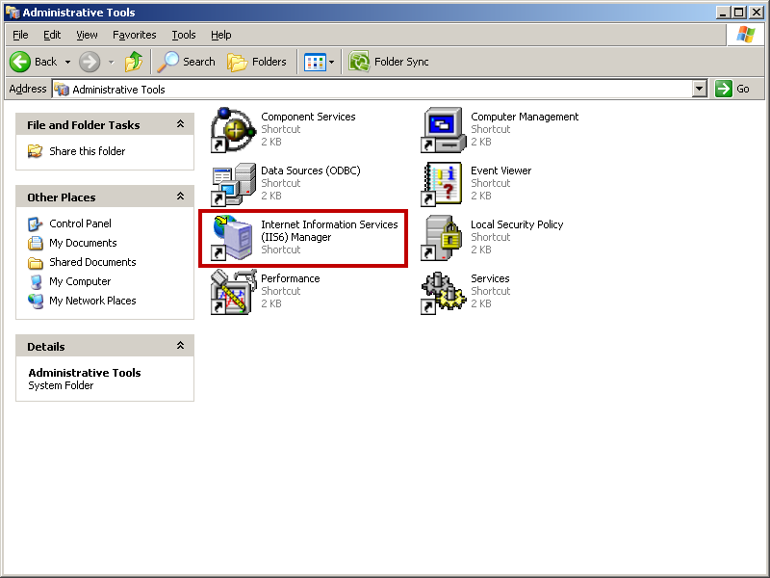
Task: Go up one folder level icon
Action: tap(133, 62)
